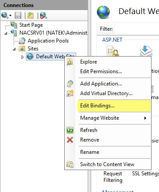Select the Sites node
Image resolution: width=159 pixels, height=192 pixels.
(33, 49)
